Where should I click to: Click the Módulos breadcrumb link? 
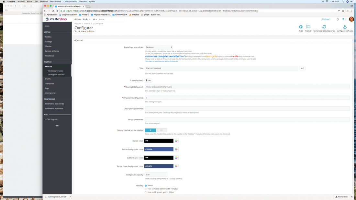click(x=78, y=24)
